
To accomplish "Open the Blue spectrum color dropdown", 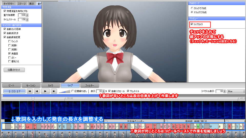I will pos(236,91).
